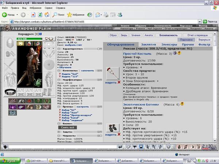
Task: Delete the set Набор "Хаот"
Action: coord(60,112)
